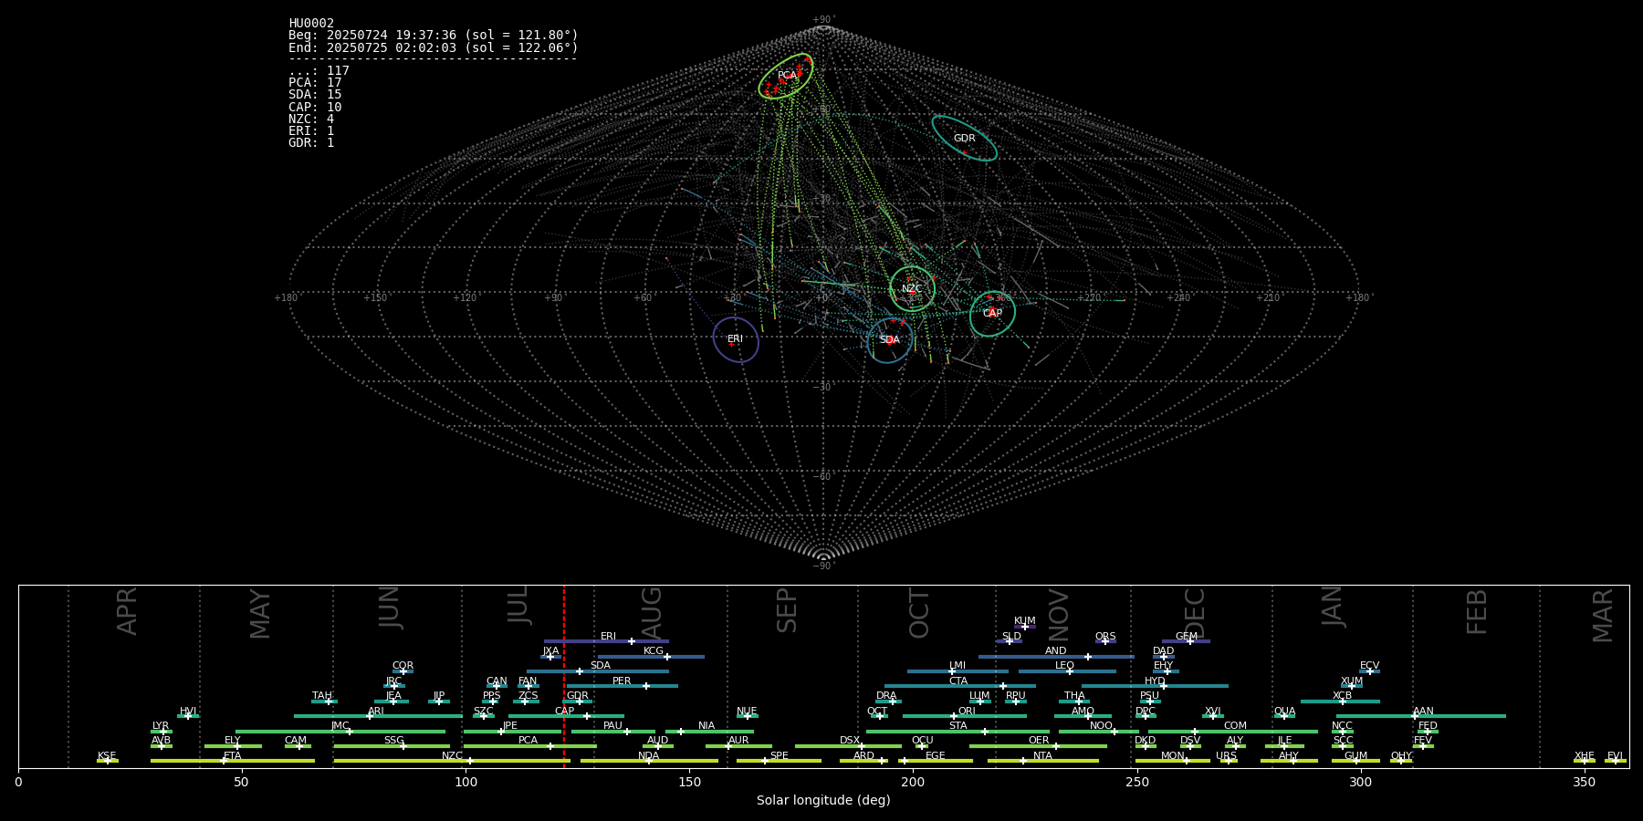This screenshot has width=1643, height=821.
Task: Click the STA shower bar in timeline
Action: click(x=958, y=732)
